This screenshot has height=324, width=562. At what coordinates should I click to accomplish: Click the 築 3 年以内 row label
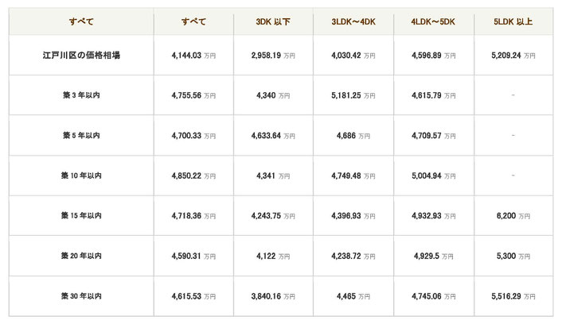coord(81,95)
